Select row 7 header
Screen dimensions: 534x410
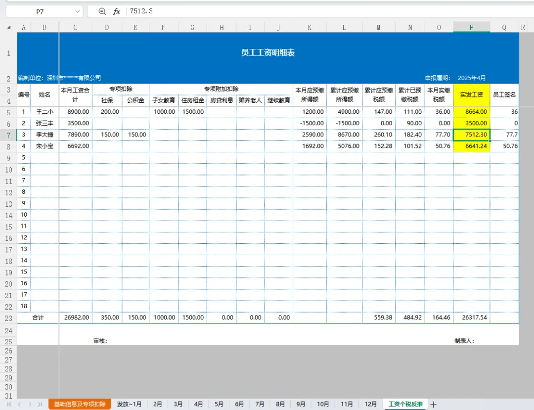[x=8, y=135]
